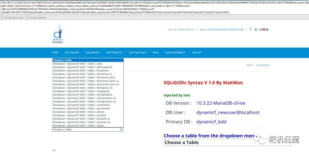Open the Contact nav item
The image size is (309, 153).
[197, 53]
